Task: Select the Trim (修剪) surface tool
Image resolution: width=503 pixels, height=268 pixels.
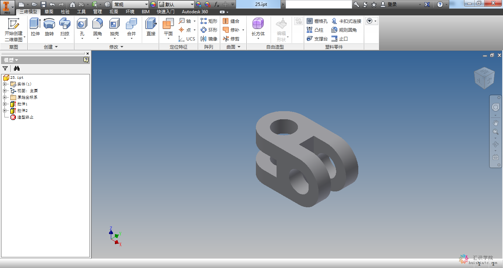Action: point(231,39)
